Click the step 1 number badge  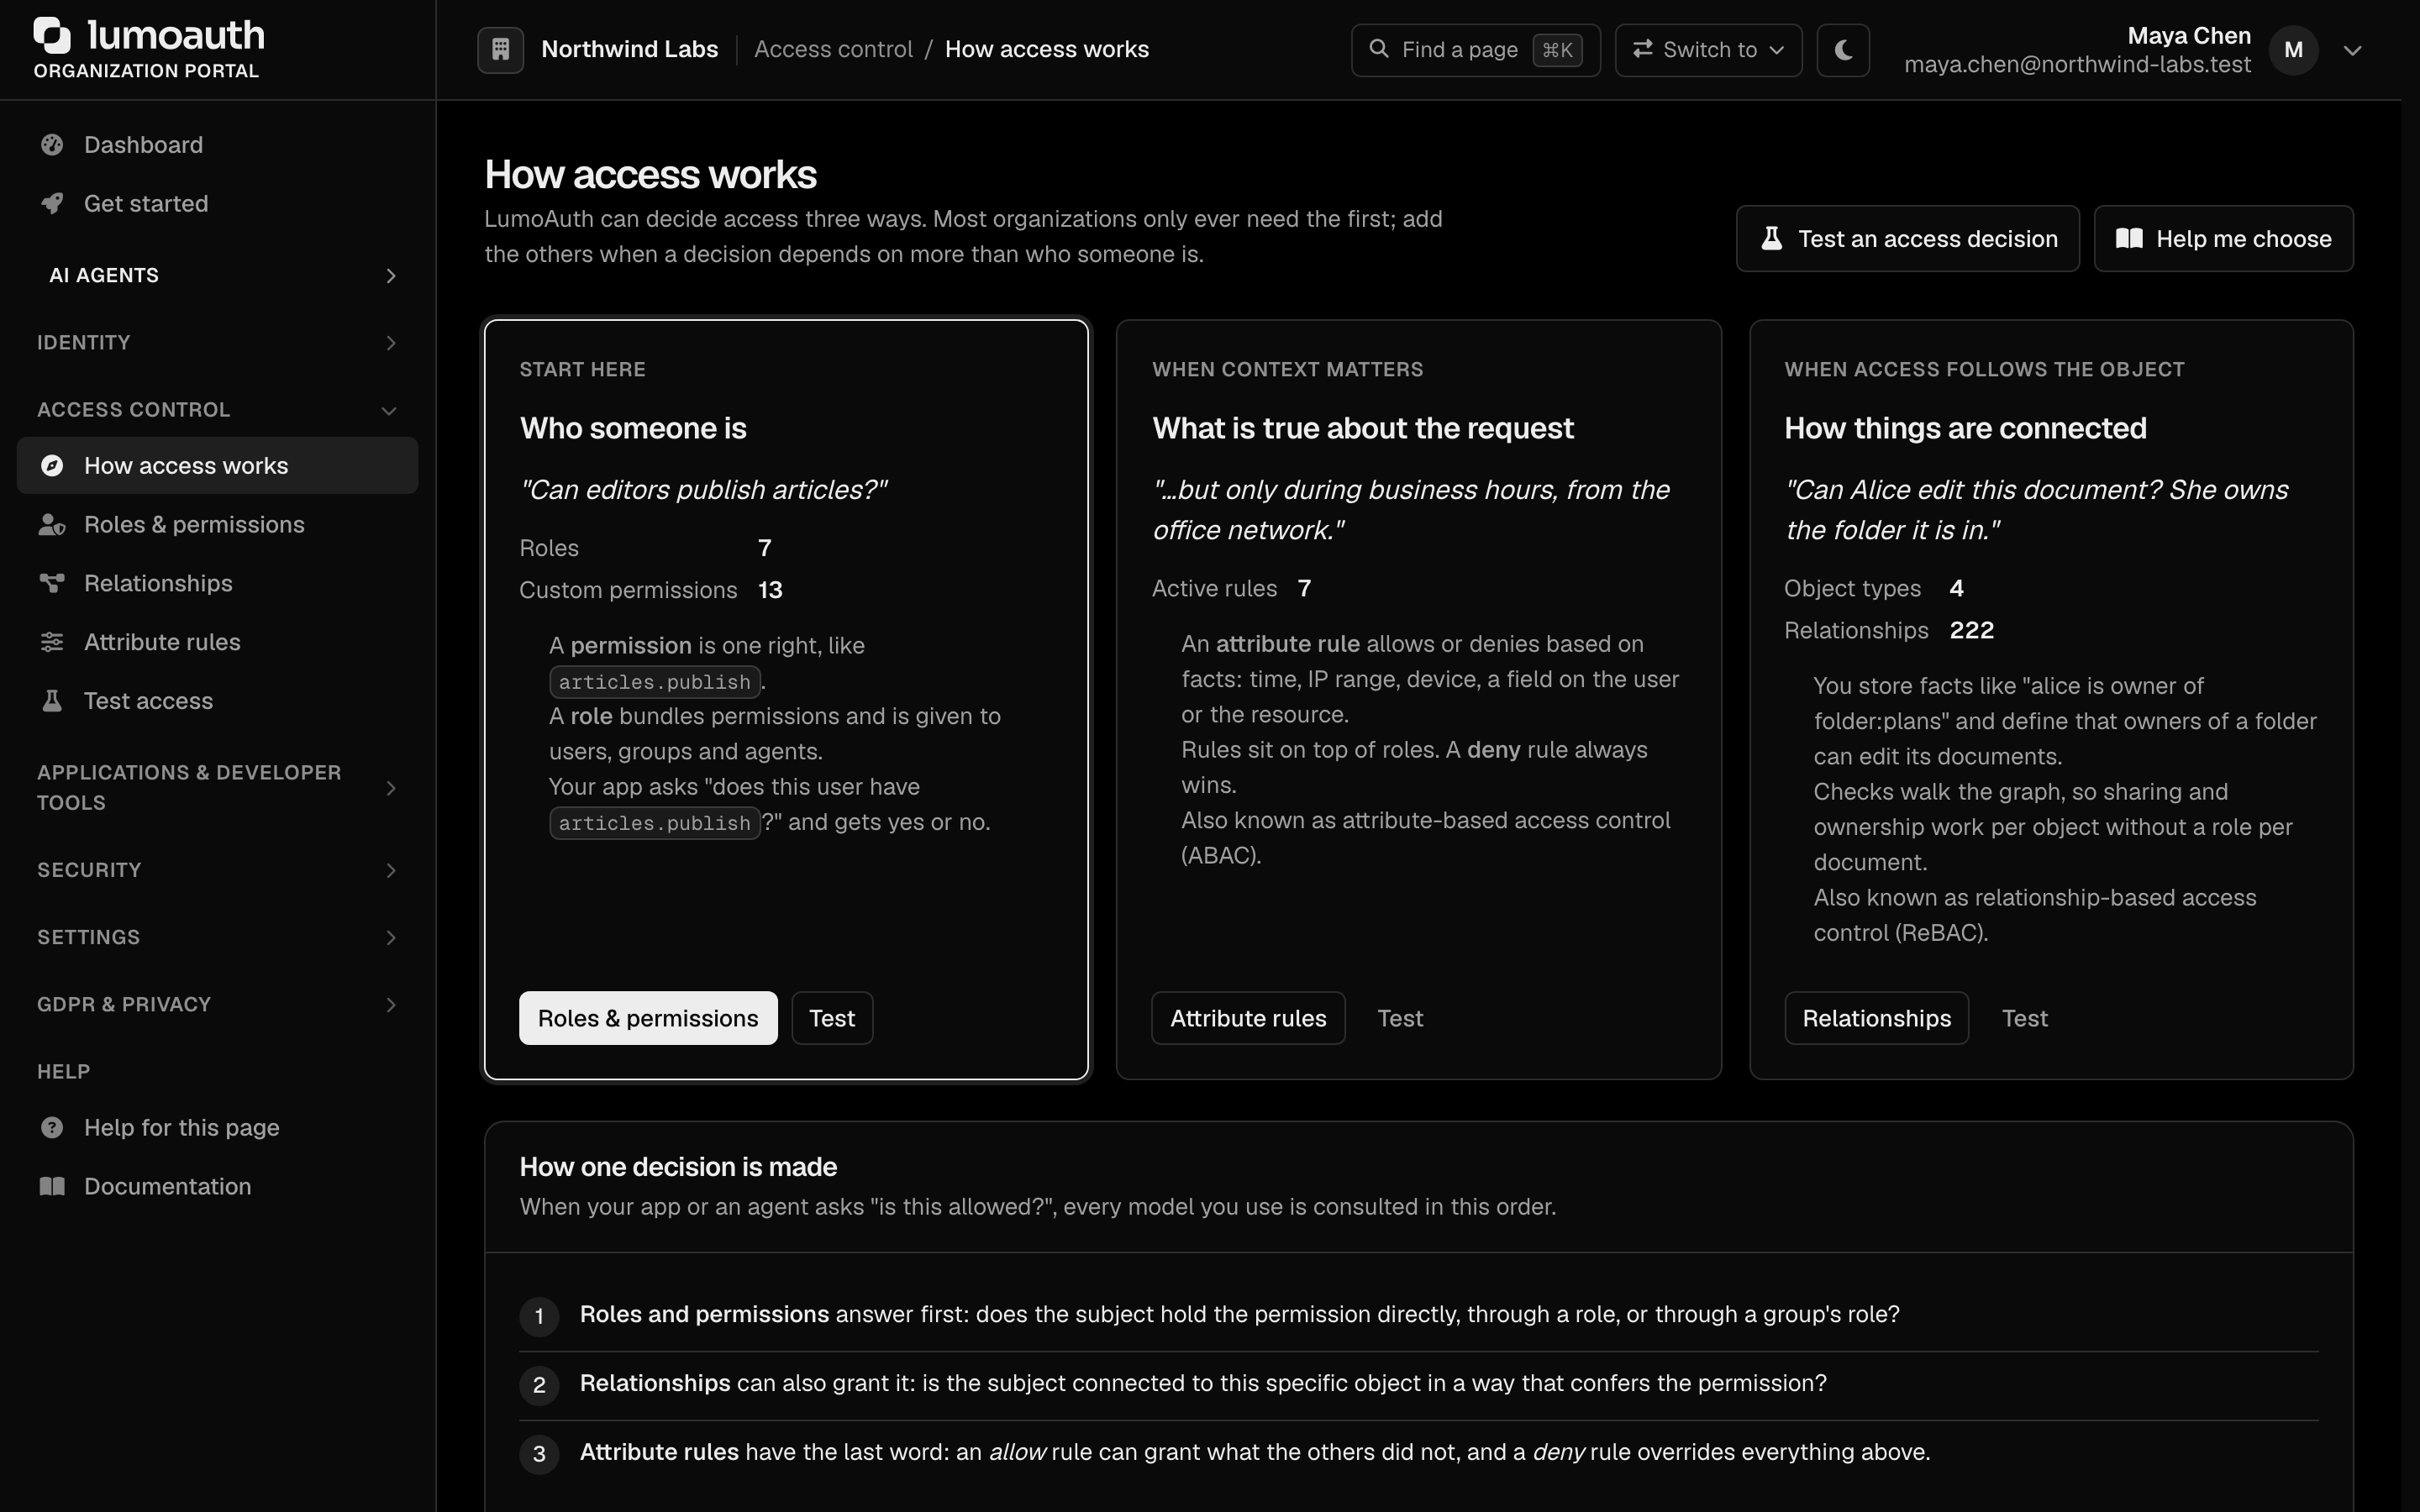(x=539, y=1316)
